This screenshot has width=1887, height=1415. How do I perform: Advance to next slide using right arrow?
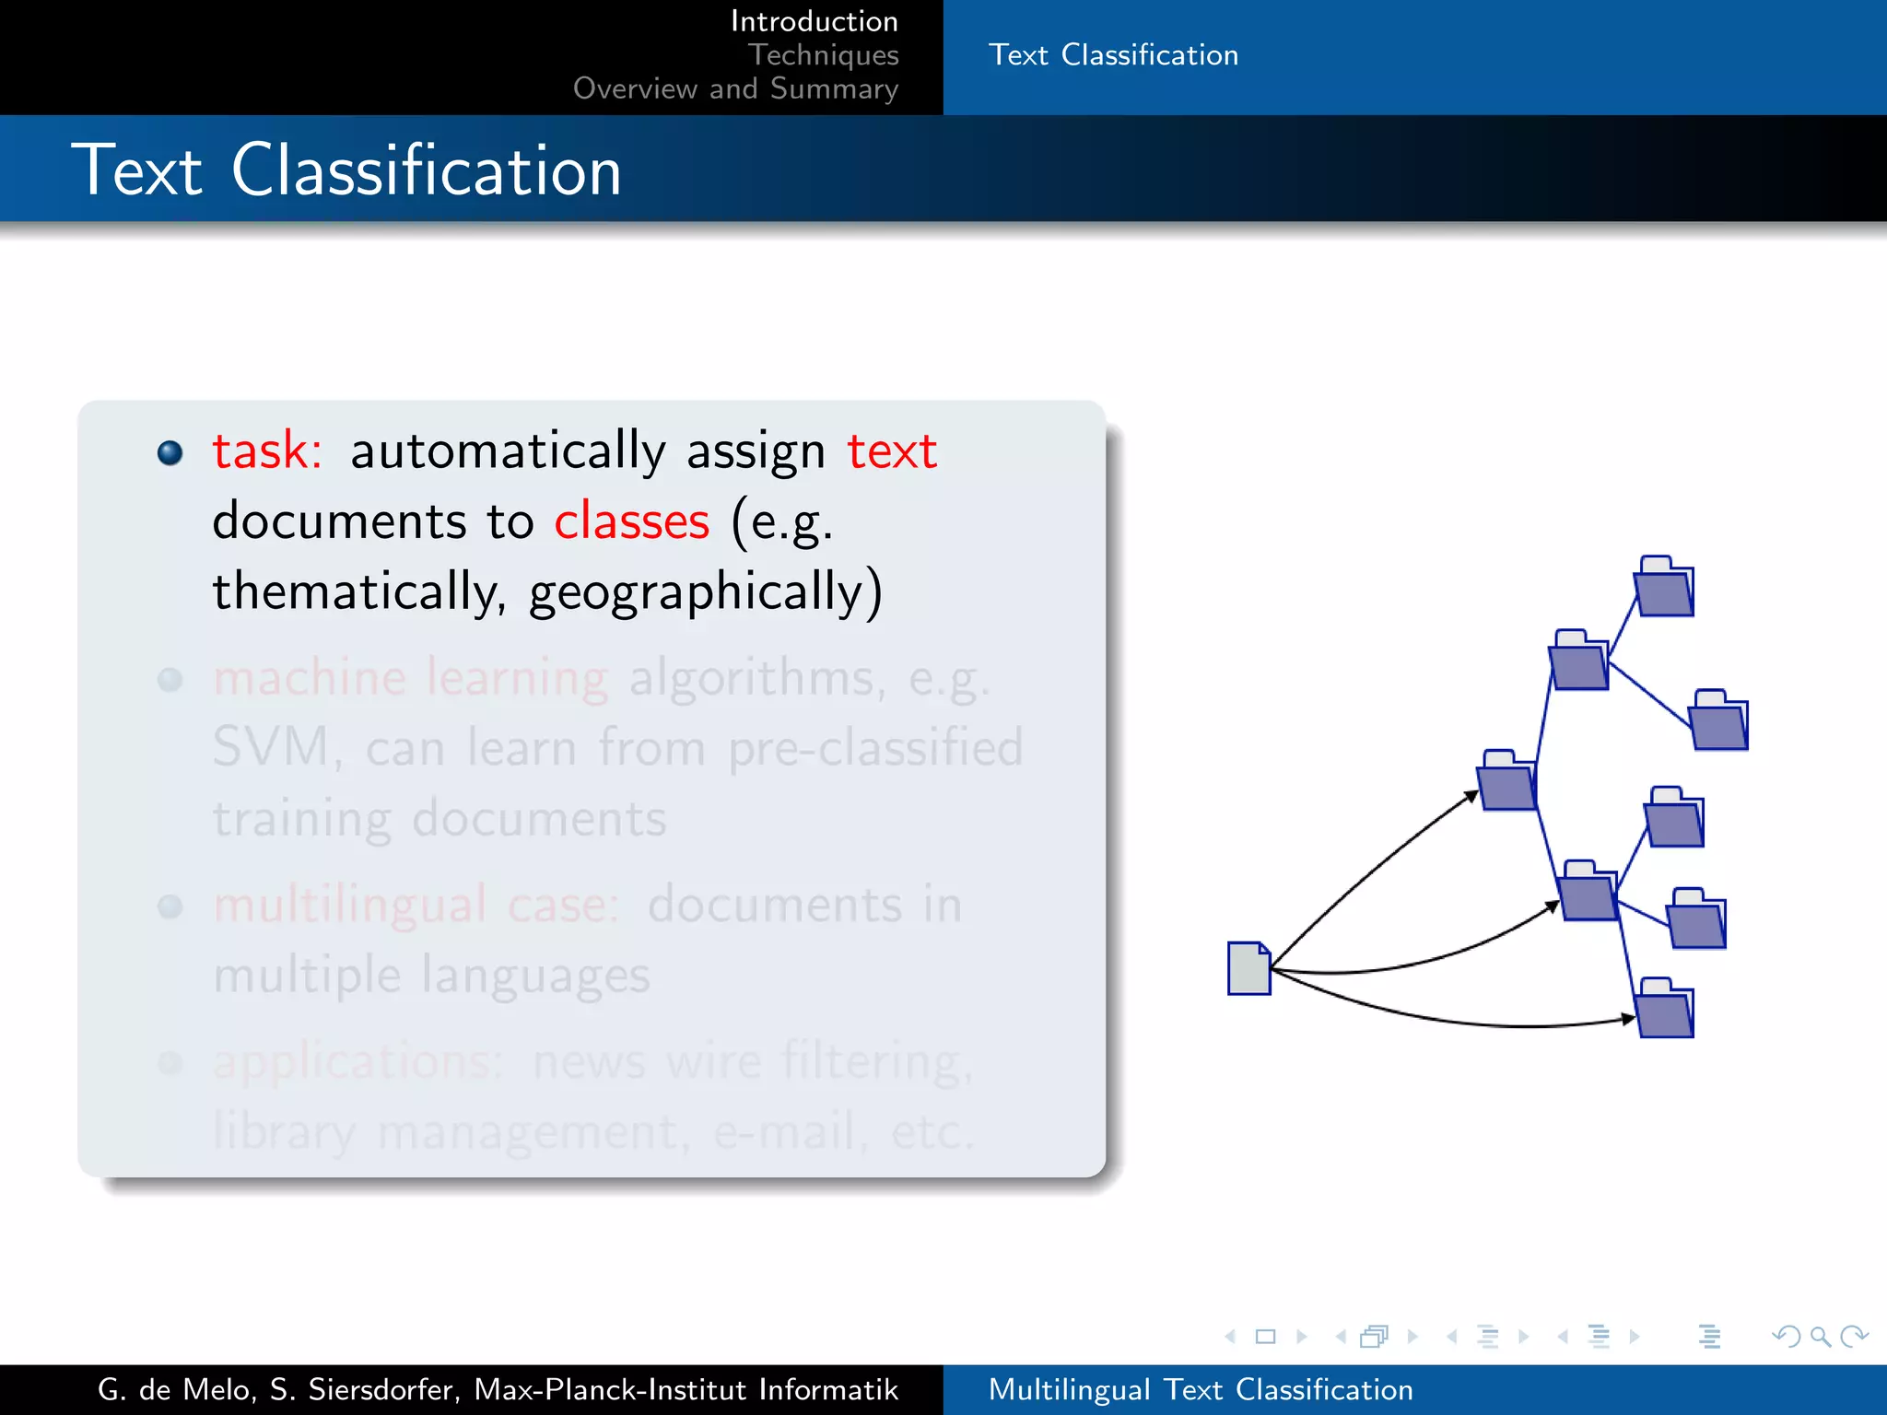click(1301, 1337)
